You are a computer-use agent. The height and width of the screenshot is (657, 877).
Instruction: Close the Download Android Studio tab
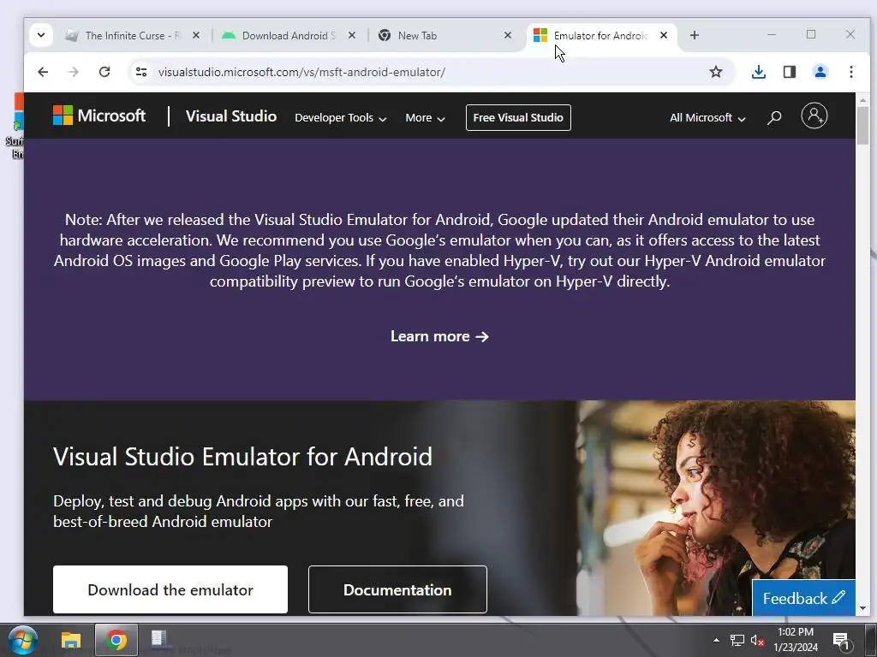(x=351, y=35)
